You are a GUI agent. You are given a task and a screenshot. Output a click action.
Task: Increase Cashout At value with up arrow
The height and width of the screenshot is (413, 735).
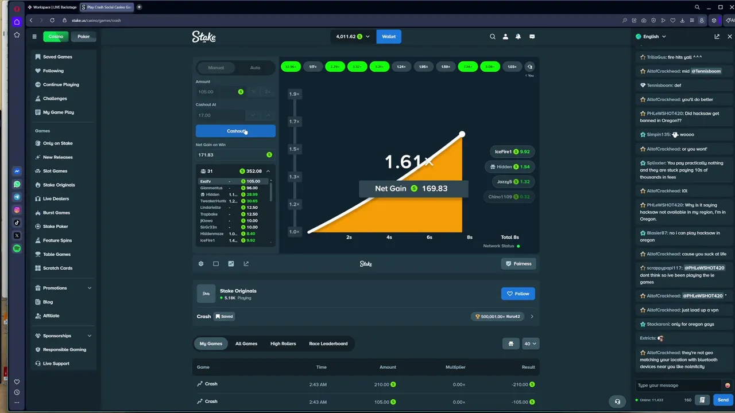point(268,115)
